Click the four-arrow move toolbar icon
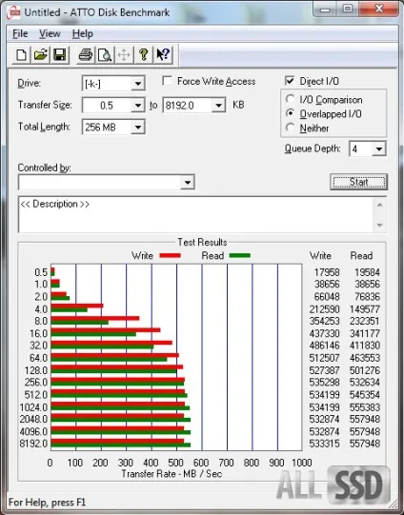Screen dimensions: 404x515 124,54
